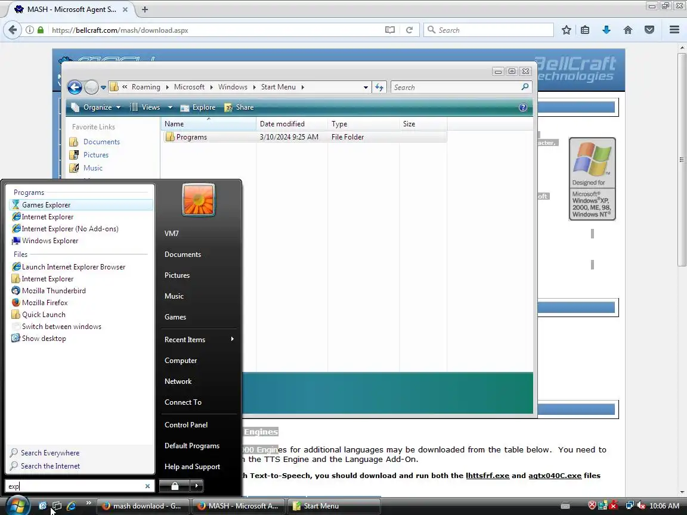Click Show desktop search result
The height and width of the screenshot is (515, 687).
click(x=81, y=339)
